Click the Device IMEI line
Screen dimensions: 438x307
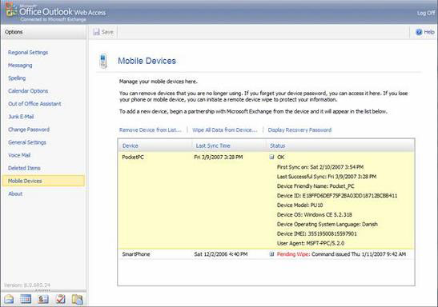pos(317,233)
